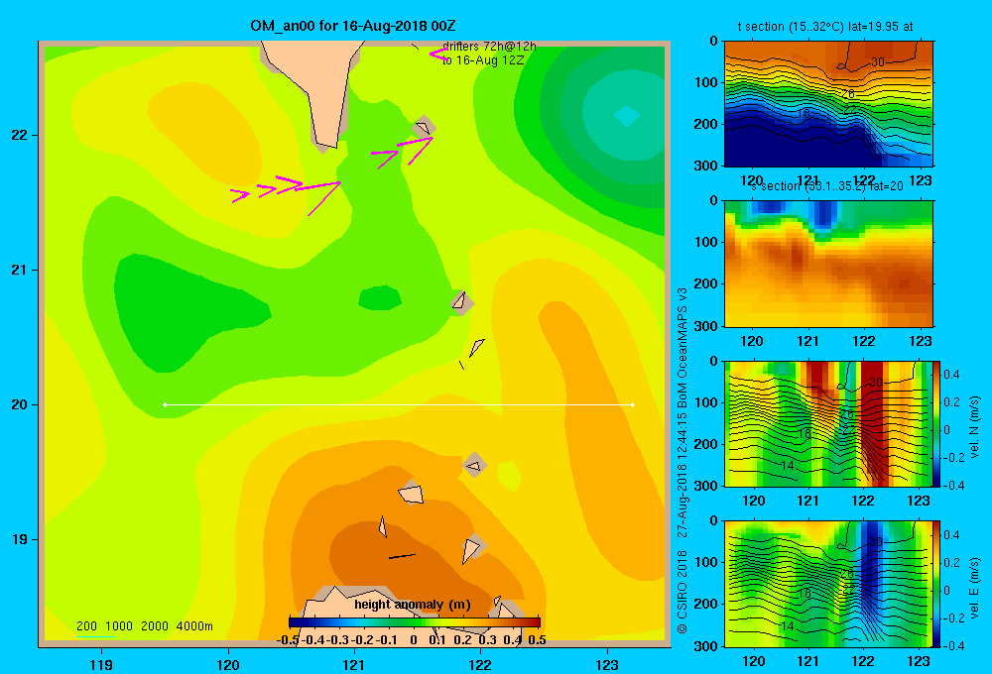
Task: Open the temperature section panel
Action: [828, 104]
